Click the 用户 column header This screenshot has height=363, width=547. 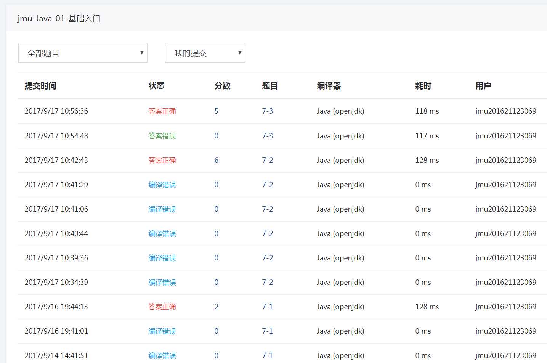pyautogui.click(x=483, y=86)
